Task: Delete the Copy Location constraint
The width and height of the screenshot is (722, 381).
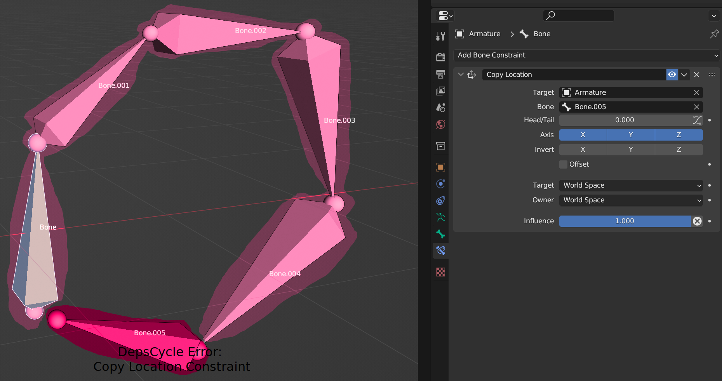Action: [x=697, y=75]
